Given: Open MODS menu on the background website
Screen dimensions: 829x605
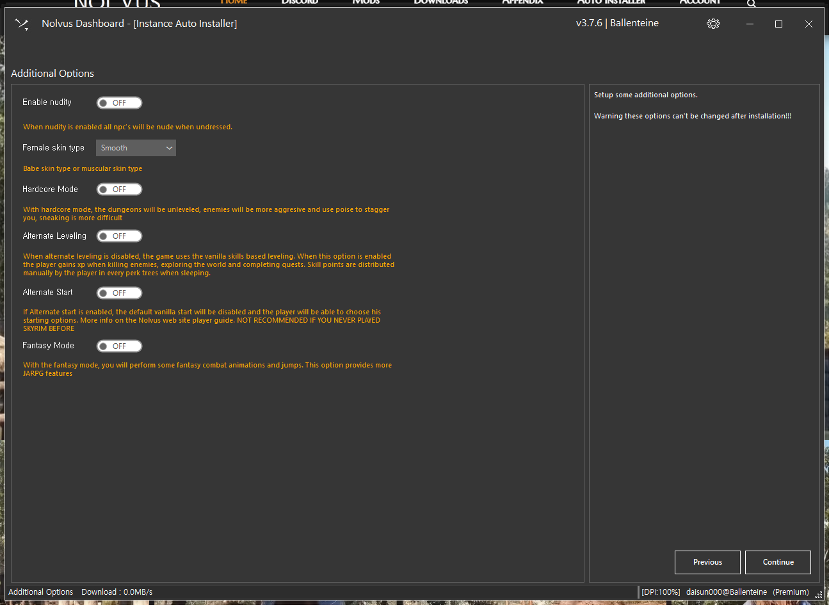Looking at the screenshot, I should (x=366, y=2).
